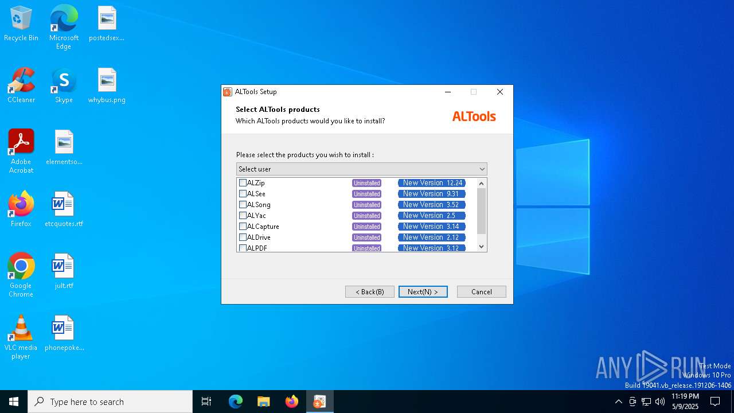Open the Select user dropdown

[x=361, y=169]
